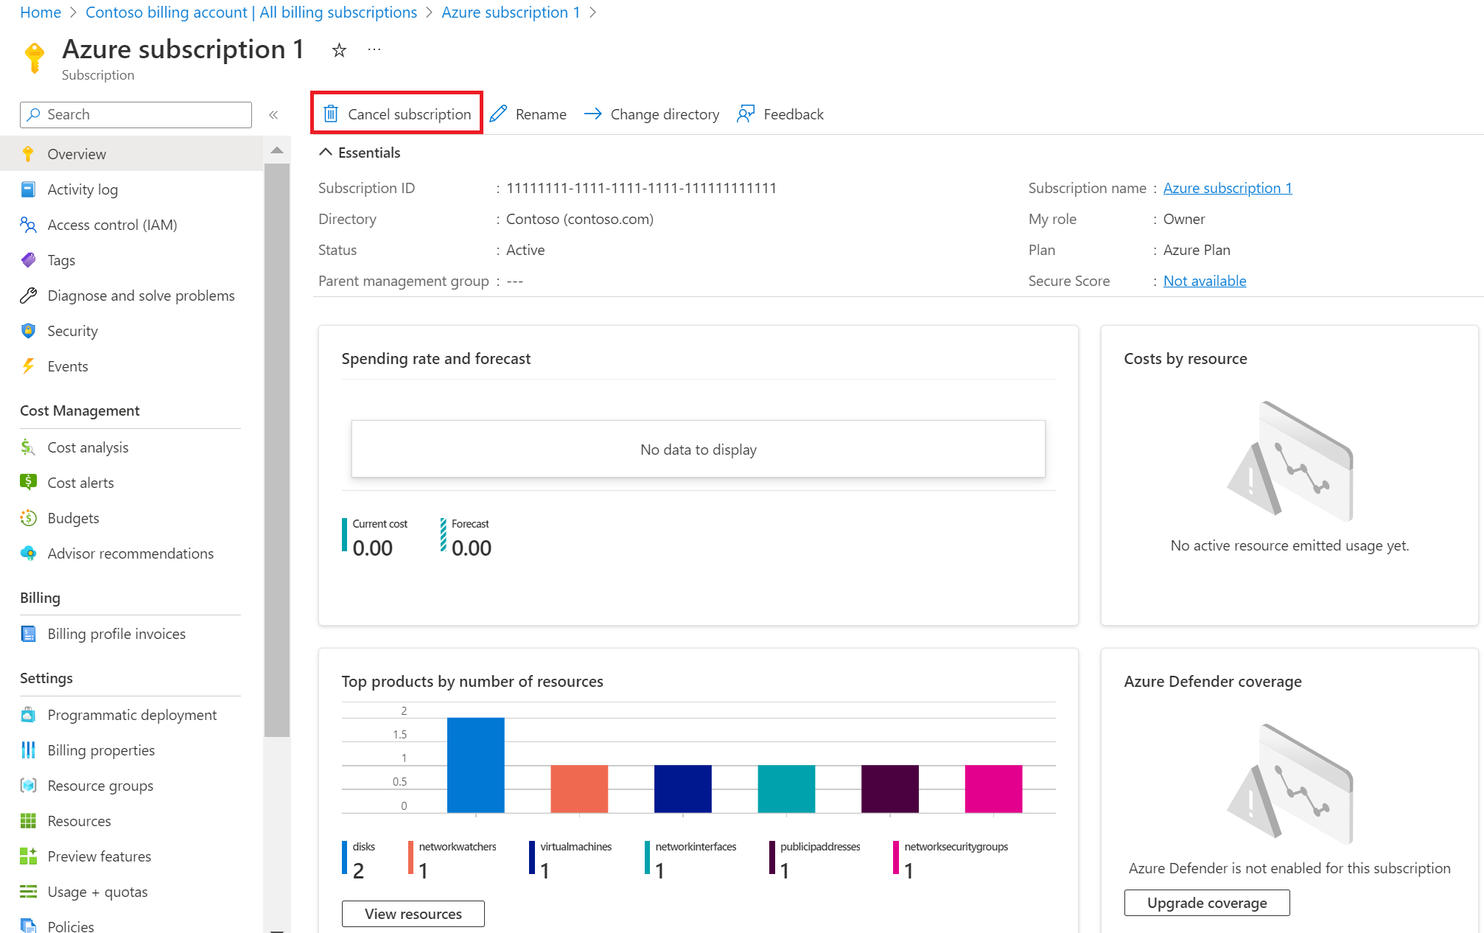Viewport: 1484px width, 933px height.
Task: Click the Activity log menu item
Action: click(84, 188)
